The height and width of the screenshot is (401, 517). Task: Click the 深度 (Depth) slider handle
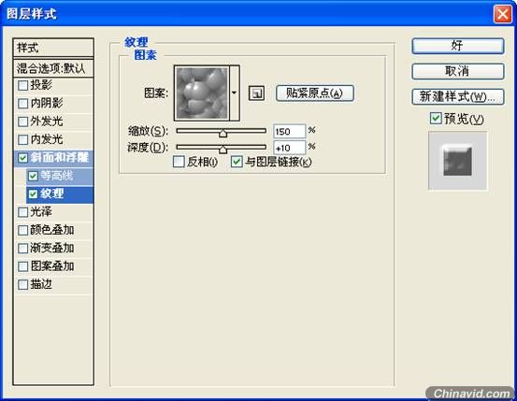pyautogui.click(x=223, y=149)
